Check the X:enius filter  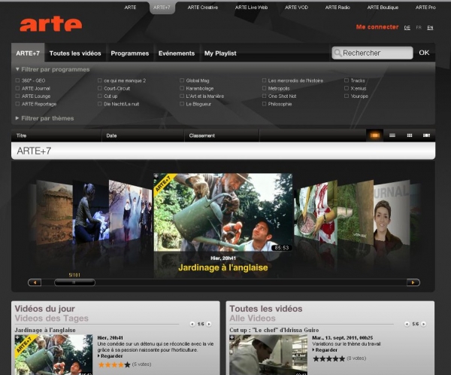coord(347,88)
